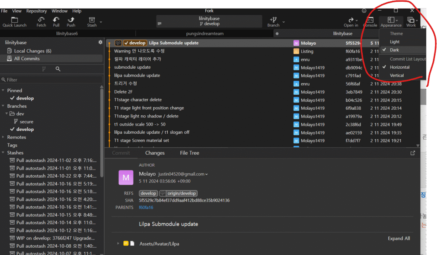
Task: Click the Expand All button
Action: click(399, 238)
